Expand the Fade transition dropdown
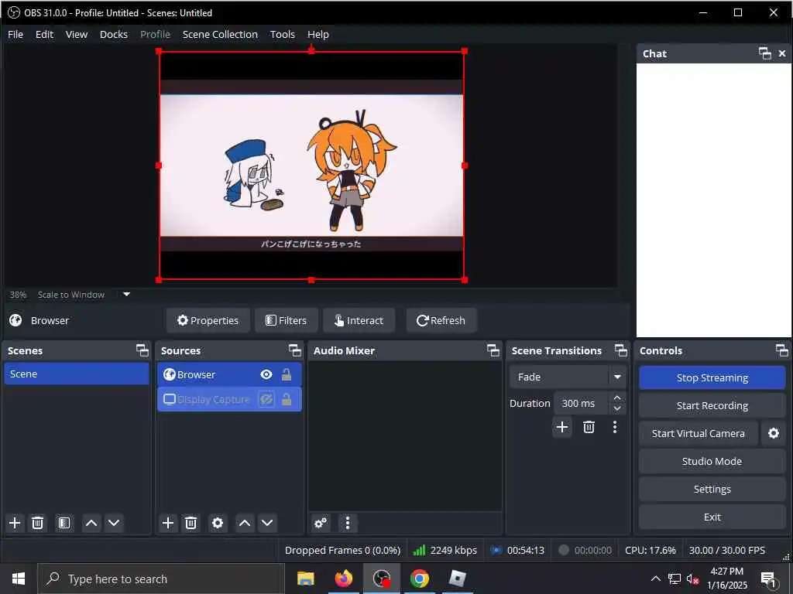Image resolution: width=793 pixels, height=594 pixels. 617,377
